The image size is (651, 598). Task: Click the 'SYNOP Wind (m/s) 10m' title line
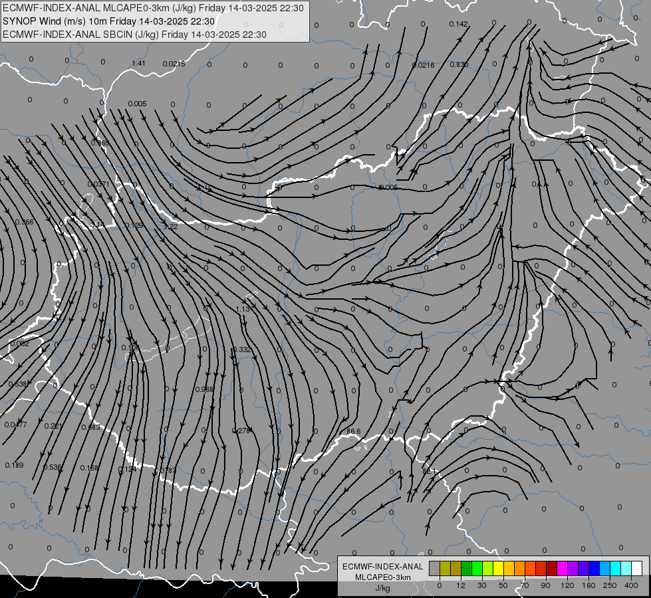click(109, 21)
